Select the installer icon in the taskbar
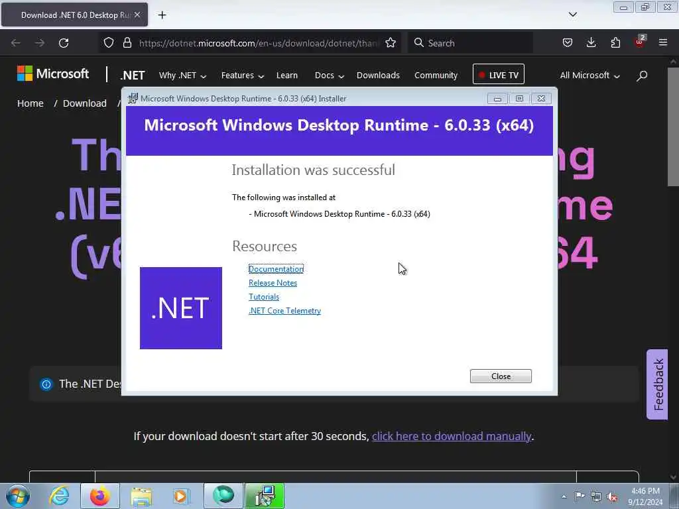The height and width of the screenshot is (509, 679). click(x=265, y=496)
